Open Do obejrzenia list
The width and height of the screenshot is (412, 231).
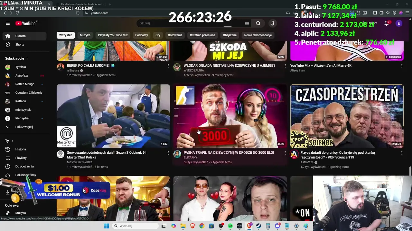[25, 166]
